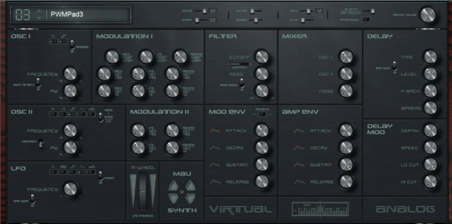Click the Filter Cutoff knob
The width and height of the screenshot is (452, 224).
coord(261,57)
